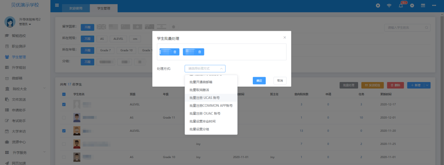Click the search magnifier in name field
Viewport: 444px width, 165px height.
click(426, 27)
